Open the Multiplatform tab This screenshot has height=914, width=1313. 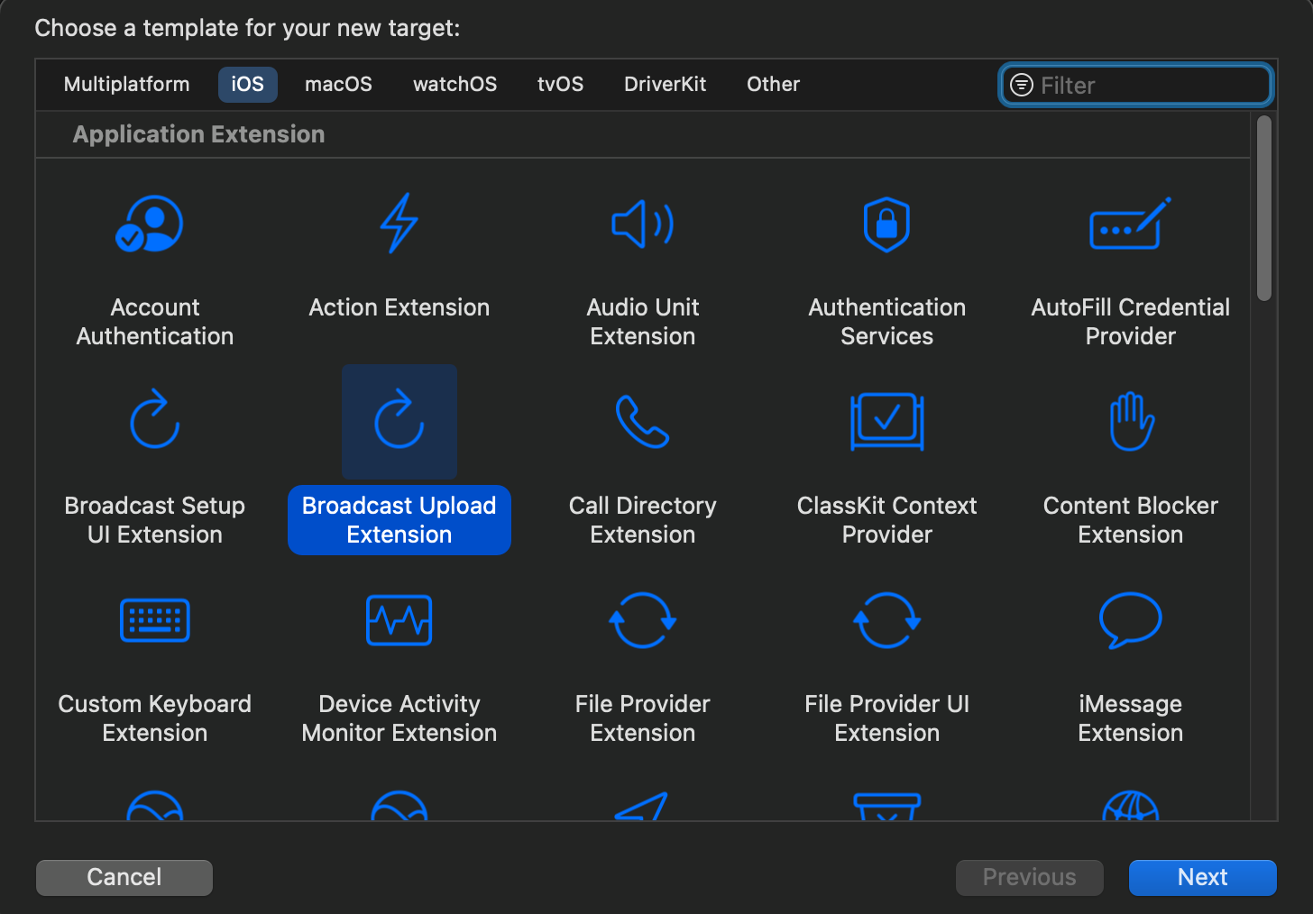coord(127,85)
